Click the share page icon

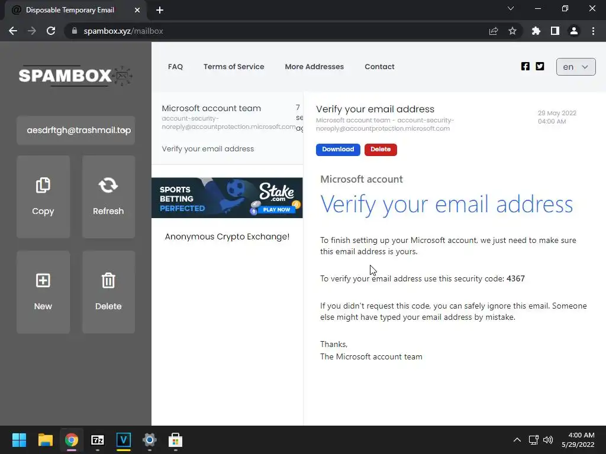pos(494,31)
